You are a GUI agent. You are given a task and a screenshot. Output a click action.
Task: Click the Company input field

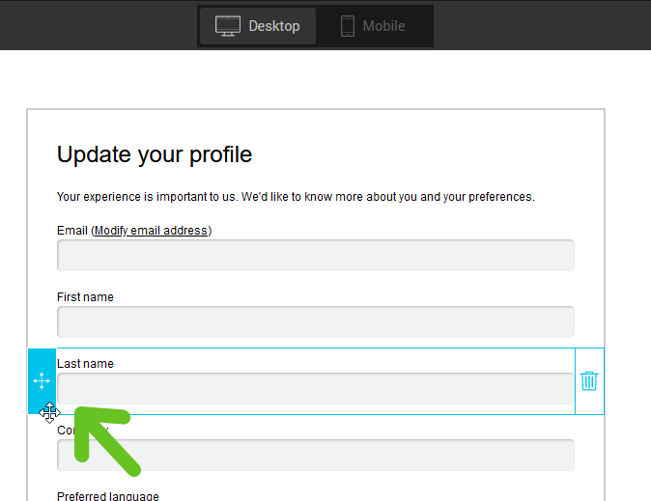point(316,455)
